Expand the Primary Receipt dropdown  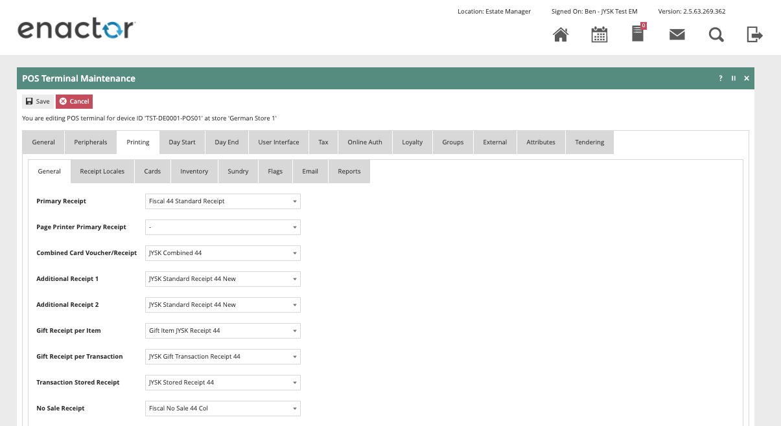tap(223, 201)
